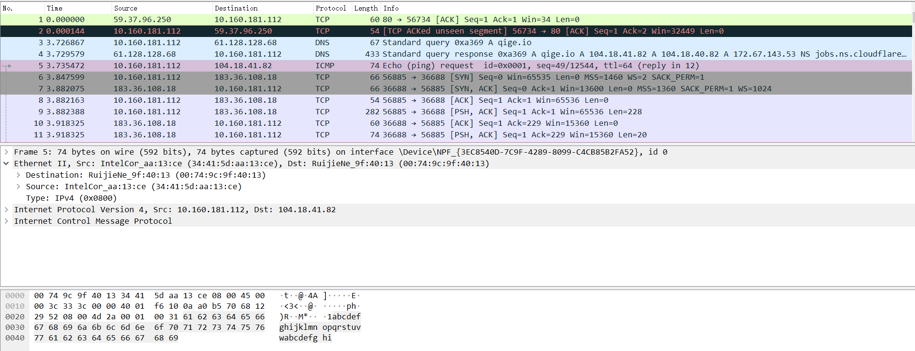Image resolution: width=915 pixels, height=351 pixels.
Task: Expand Internet Control Message Protocol node
Action: 6,221
